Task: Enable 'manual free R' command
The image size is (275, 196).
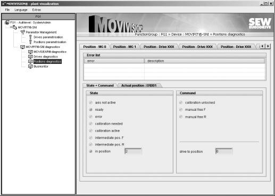Action: point(181,117)
